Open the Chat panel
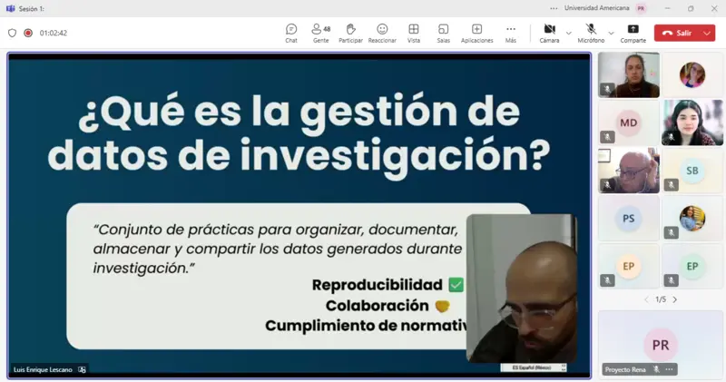726x382 pixels. pos(291,34)
